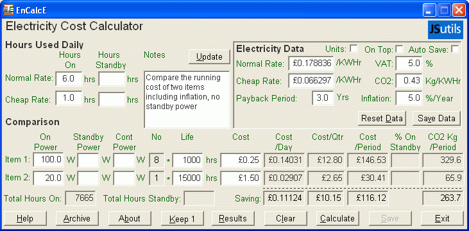Click Item 2 CO2 value 65.9
This screenshot has width=469, height=231.
(443, 178)
